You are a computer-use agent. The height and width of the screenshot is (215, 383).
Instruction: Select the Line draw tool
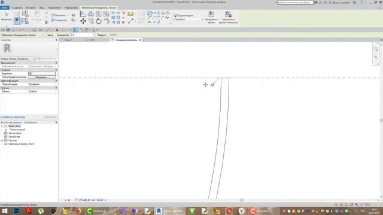150,13
